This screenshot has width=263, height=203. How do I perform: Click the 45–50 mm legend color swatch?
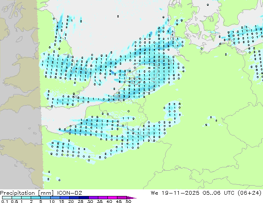(122, 198)
